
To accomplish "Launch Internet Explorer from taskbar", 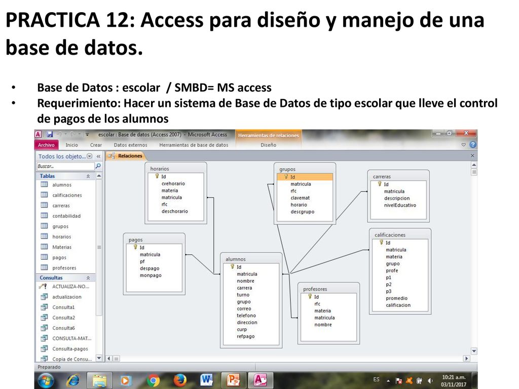I will 73,380.
